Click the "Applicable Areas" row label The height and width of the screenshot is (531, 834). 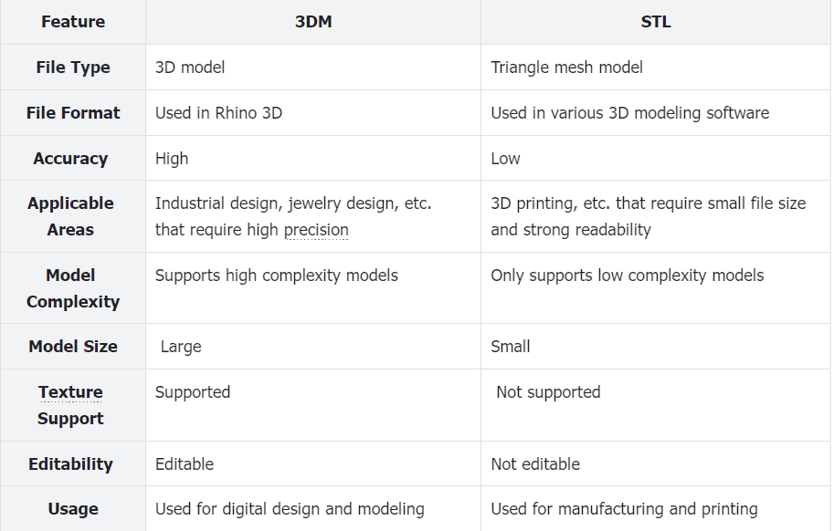click(73, 216)
